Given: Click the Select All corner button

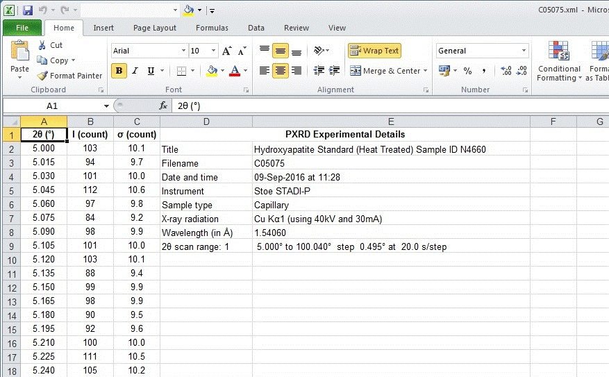Looking at the screenshot, I should click(11, 122).
